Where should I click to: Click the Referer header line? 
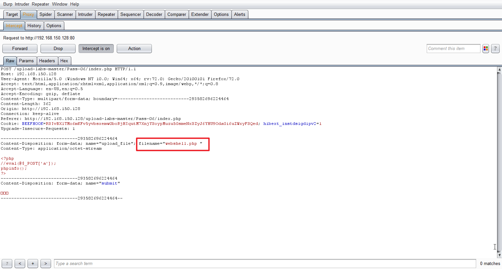pos(91,119)
